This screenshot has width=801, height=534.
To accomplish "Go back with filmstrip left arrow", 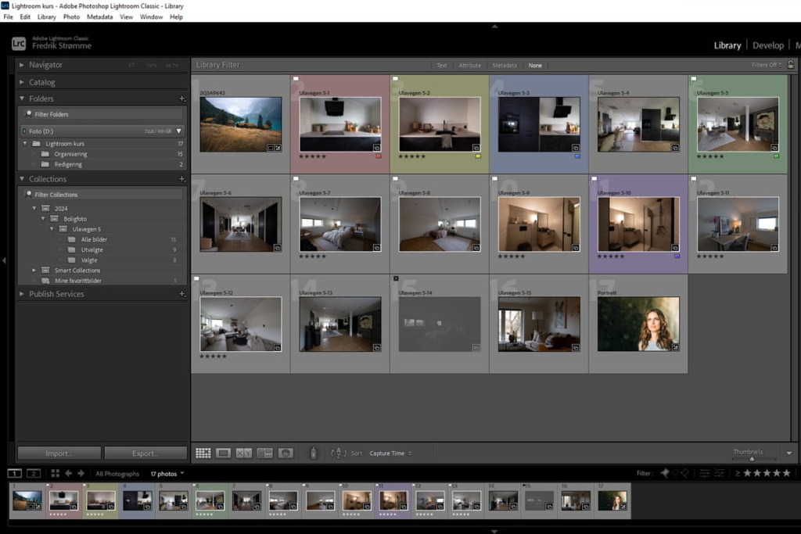I will 68,473.
